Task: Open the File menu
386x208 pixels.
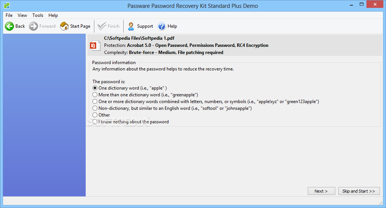Action: (x=9, y=15)
